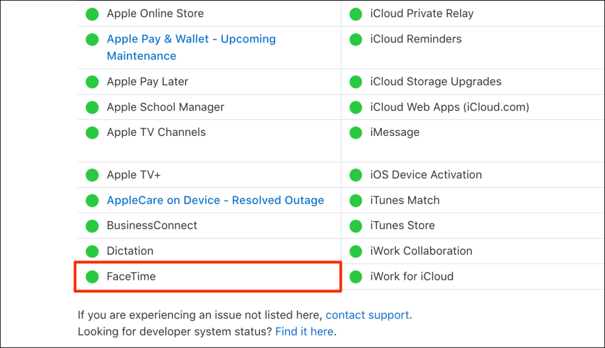The height and width of the screenshot is (348, 605).
Task: Click green dot beside iCloud Reminders
Action: [356, 40]
